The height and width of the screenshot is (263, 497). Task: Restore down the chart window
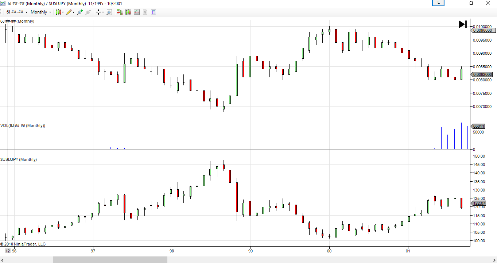(471, 3)
